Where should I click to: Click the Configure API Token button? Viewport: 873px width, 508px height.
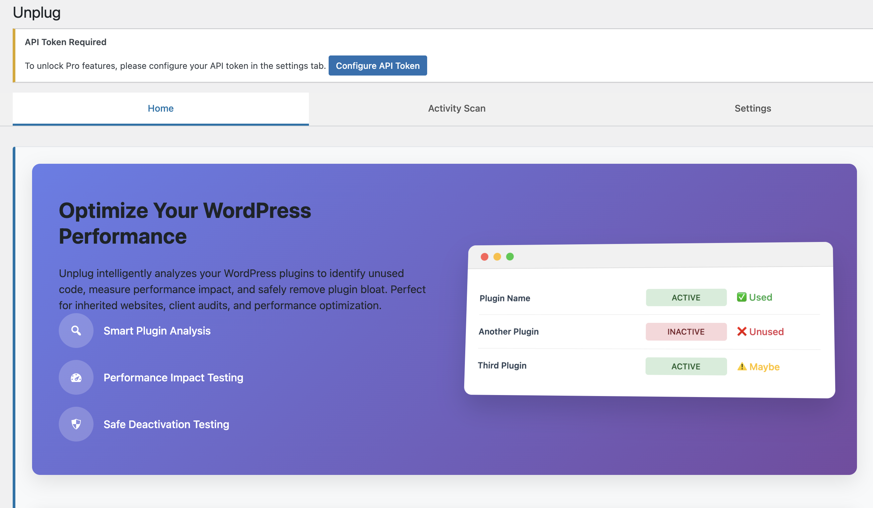click(x=378, y=66)
